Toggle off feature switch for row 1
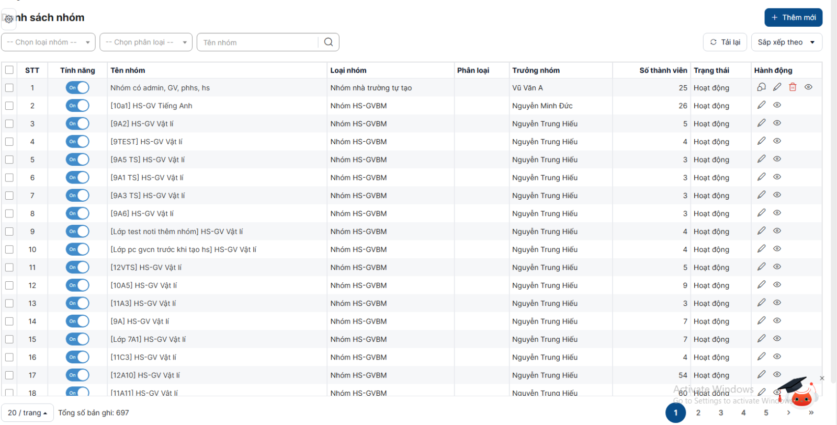 [x=77, y=88]
